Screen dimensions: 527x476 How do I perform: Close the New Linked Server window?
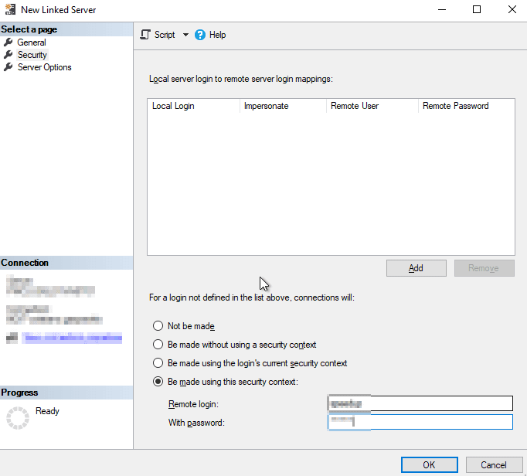512,9
